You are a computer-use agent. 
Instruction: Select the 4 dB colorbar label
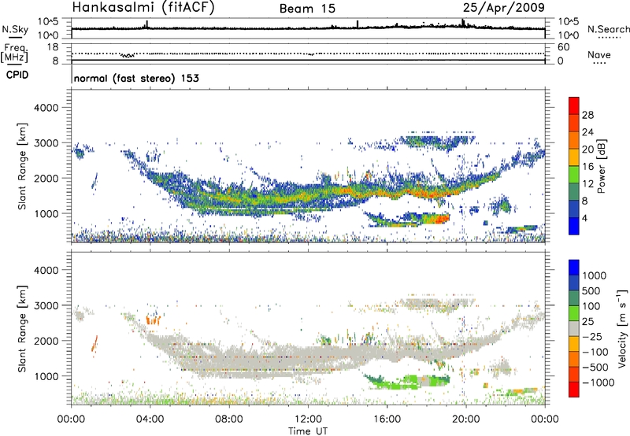tap(585, 218)
